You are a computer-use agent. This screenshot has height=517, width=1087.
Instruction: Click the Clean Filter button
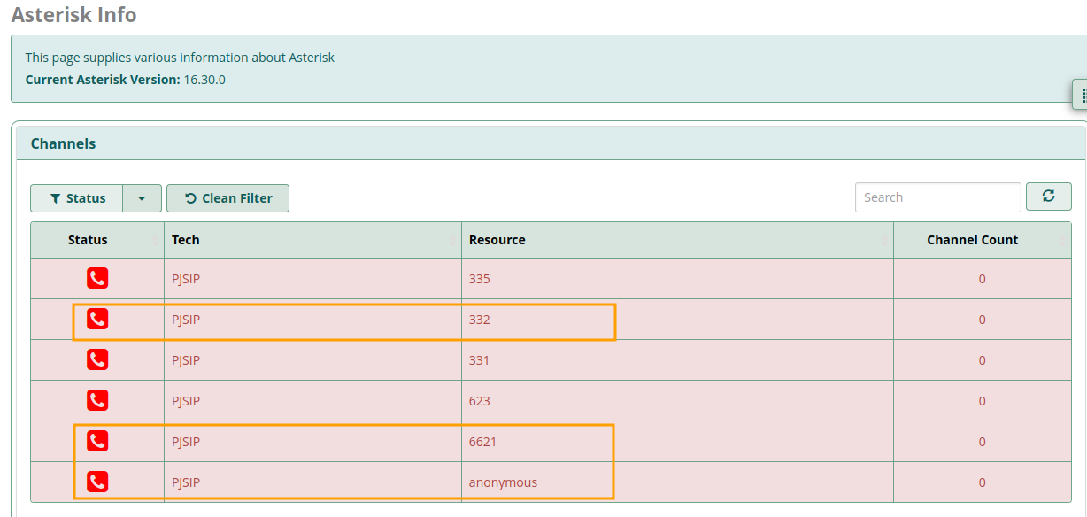coord(227,198)
